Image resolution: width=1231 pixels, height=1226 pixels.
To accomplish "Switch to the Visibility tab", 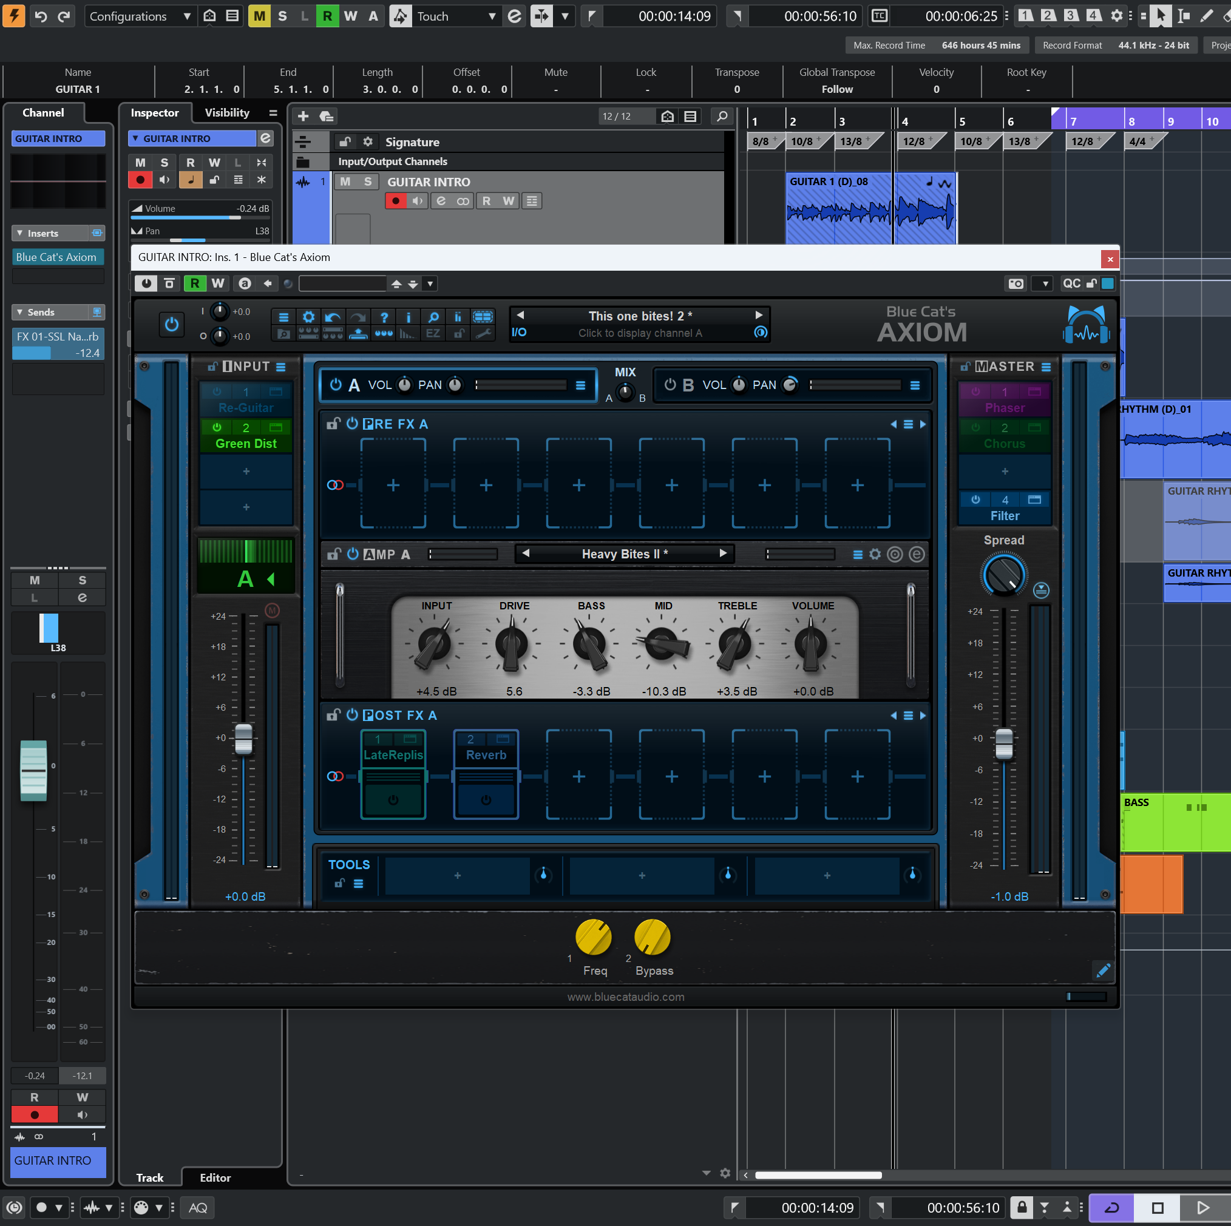I will pos(227,113).
